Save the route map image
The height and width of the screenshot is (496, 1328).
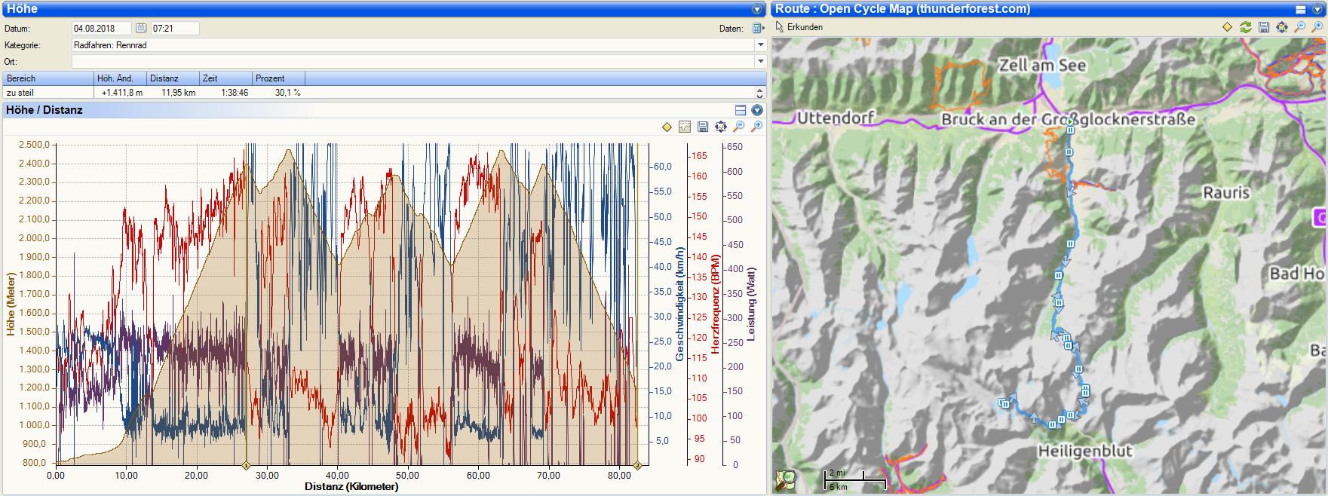(1264, 27)
